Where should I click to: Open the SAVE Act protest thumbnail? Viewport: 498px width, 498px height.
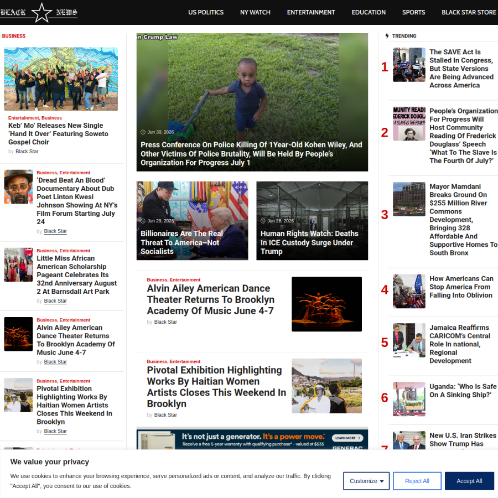coord(409,65)
